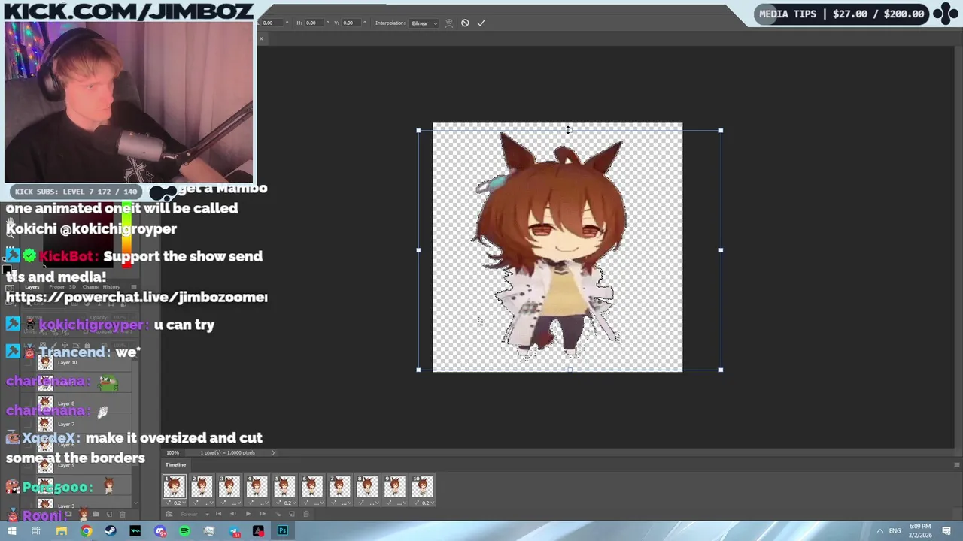This screenshot has height=541, width=963.
Task: Convert to video timeline icon
Action: coord(169,514)
